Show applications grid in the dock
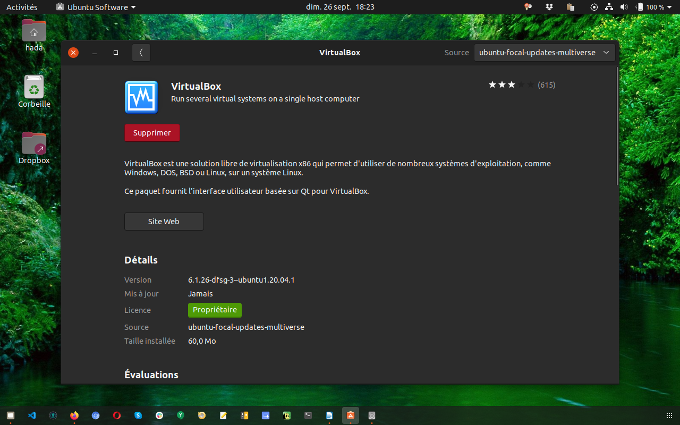This screenshot has width=680, height=425. (669, 415)
